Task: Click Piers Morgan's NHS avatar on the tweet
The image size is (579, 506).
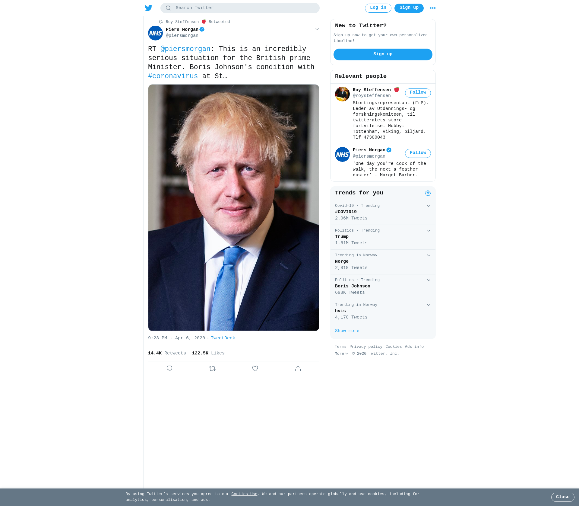Action: (155, 33)
